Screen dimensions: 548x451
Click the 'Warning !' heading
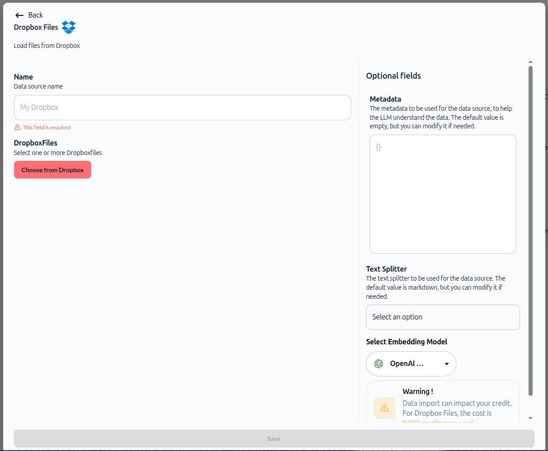pos(418,392)
